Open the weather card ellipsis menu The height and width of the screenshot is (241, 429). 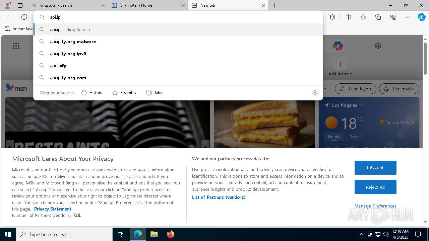pos(409,105)
